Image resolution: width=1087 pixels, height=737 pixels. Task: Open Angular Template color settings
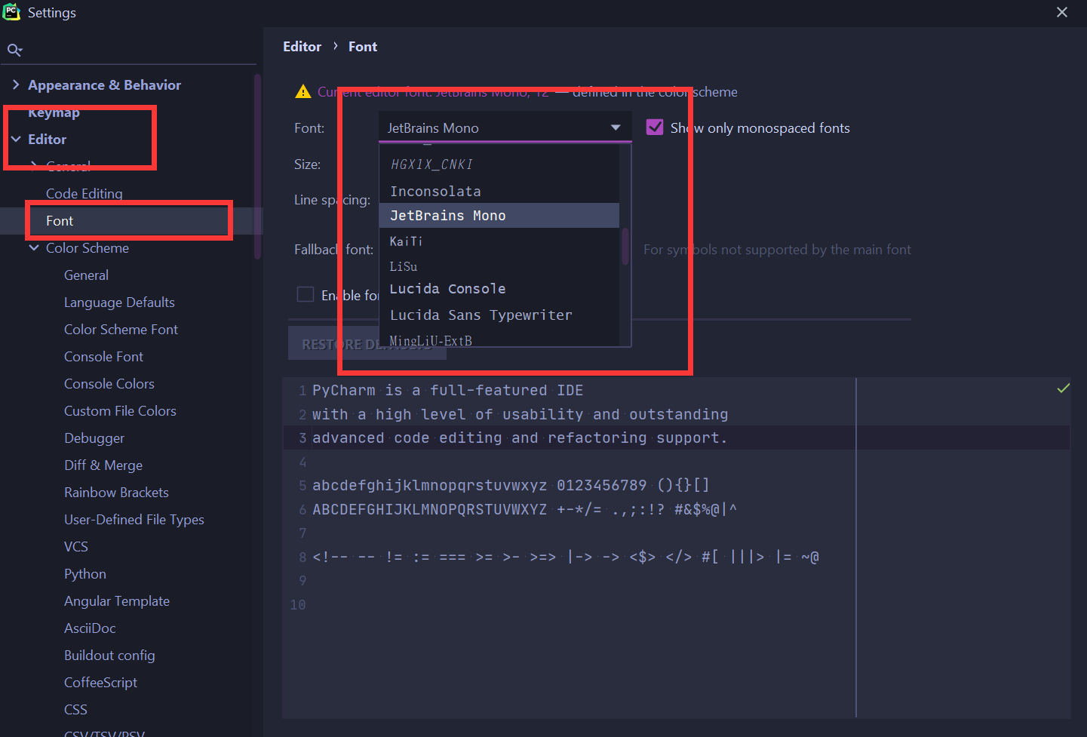click(x=117, y=601)
